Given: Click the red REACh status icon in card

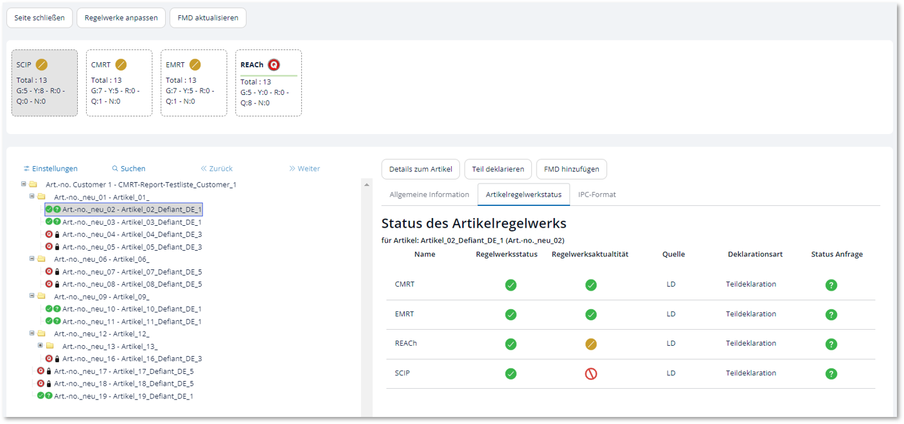Looking at the screenshot, I should tap(274, 65).
